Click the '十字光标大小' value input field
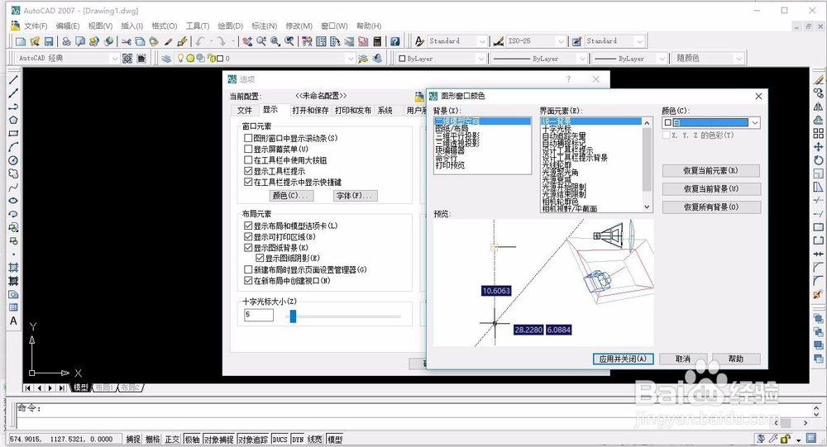 pos(258,315)
